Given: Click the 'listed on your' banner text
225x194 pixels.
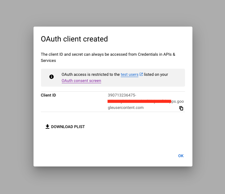Looking at the screenshot, I should [x=156, y=75].
